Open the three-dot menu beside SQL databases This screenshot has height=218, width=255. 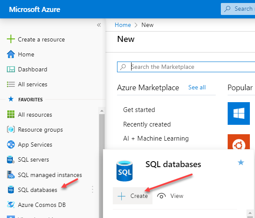(x=92, y=189)
